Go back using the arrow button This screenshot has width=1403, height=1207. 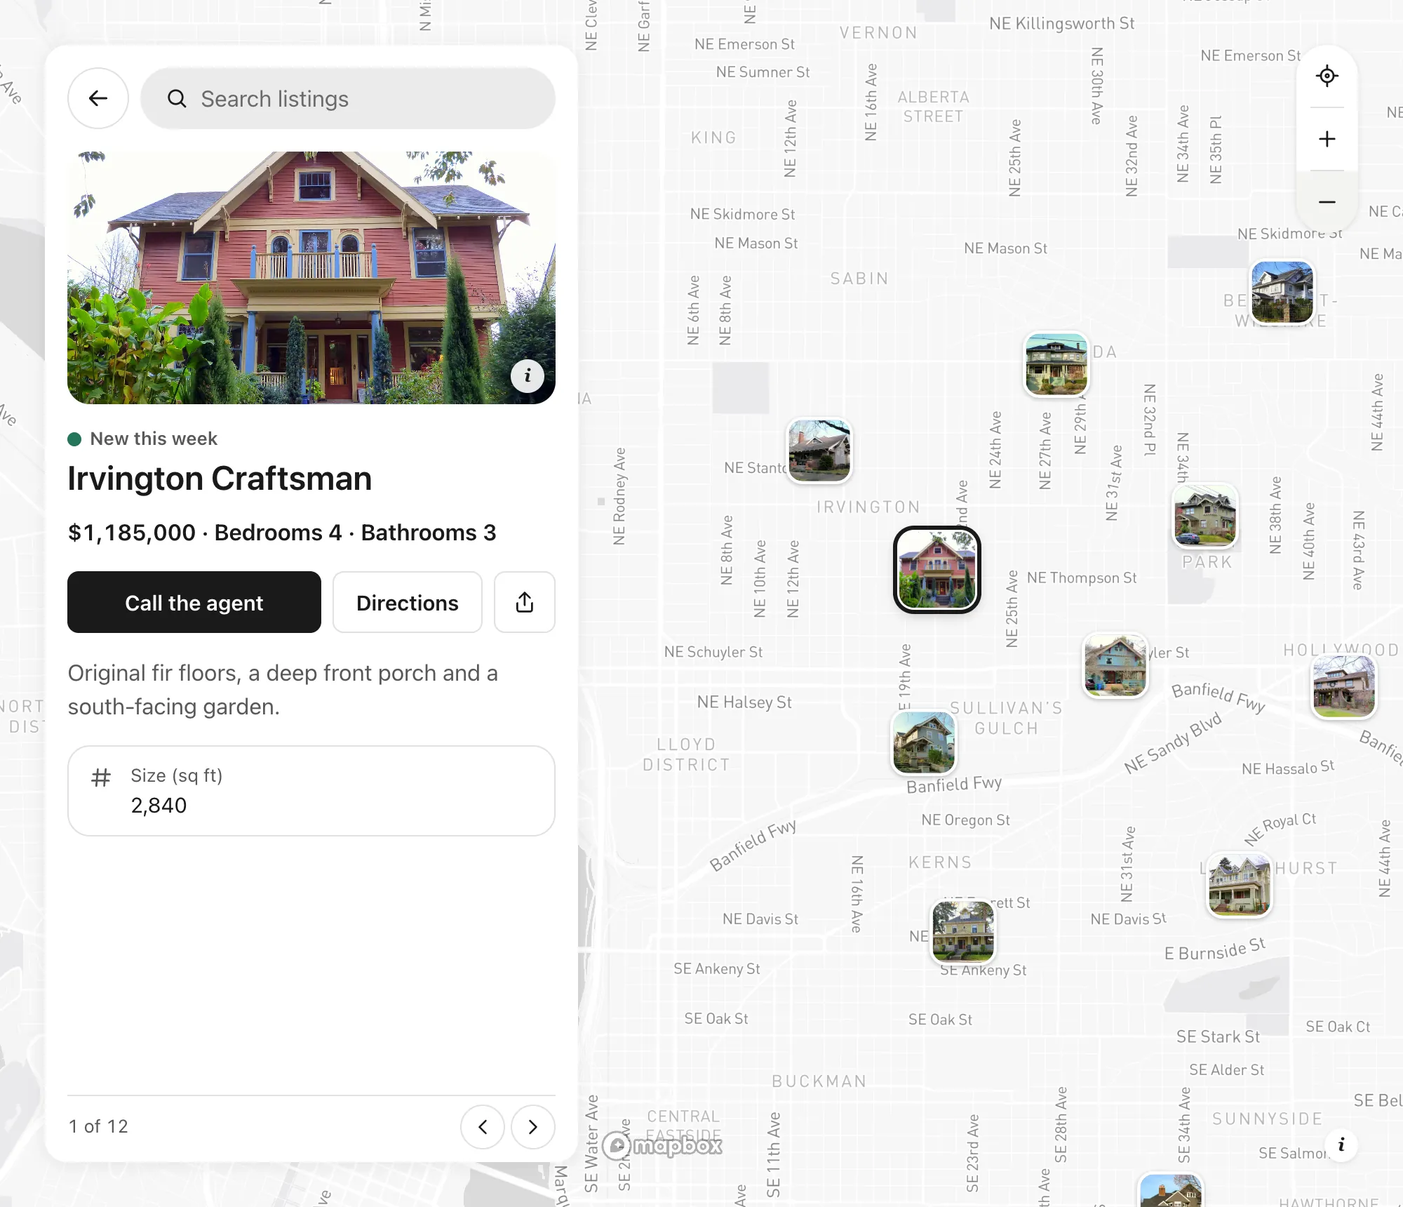point(98,98)
